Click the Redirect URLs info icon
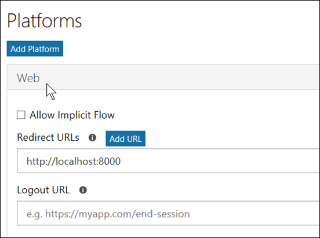The image size is (320, 238). click(x=92, y=138)
